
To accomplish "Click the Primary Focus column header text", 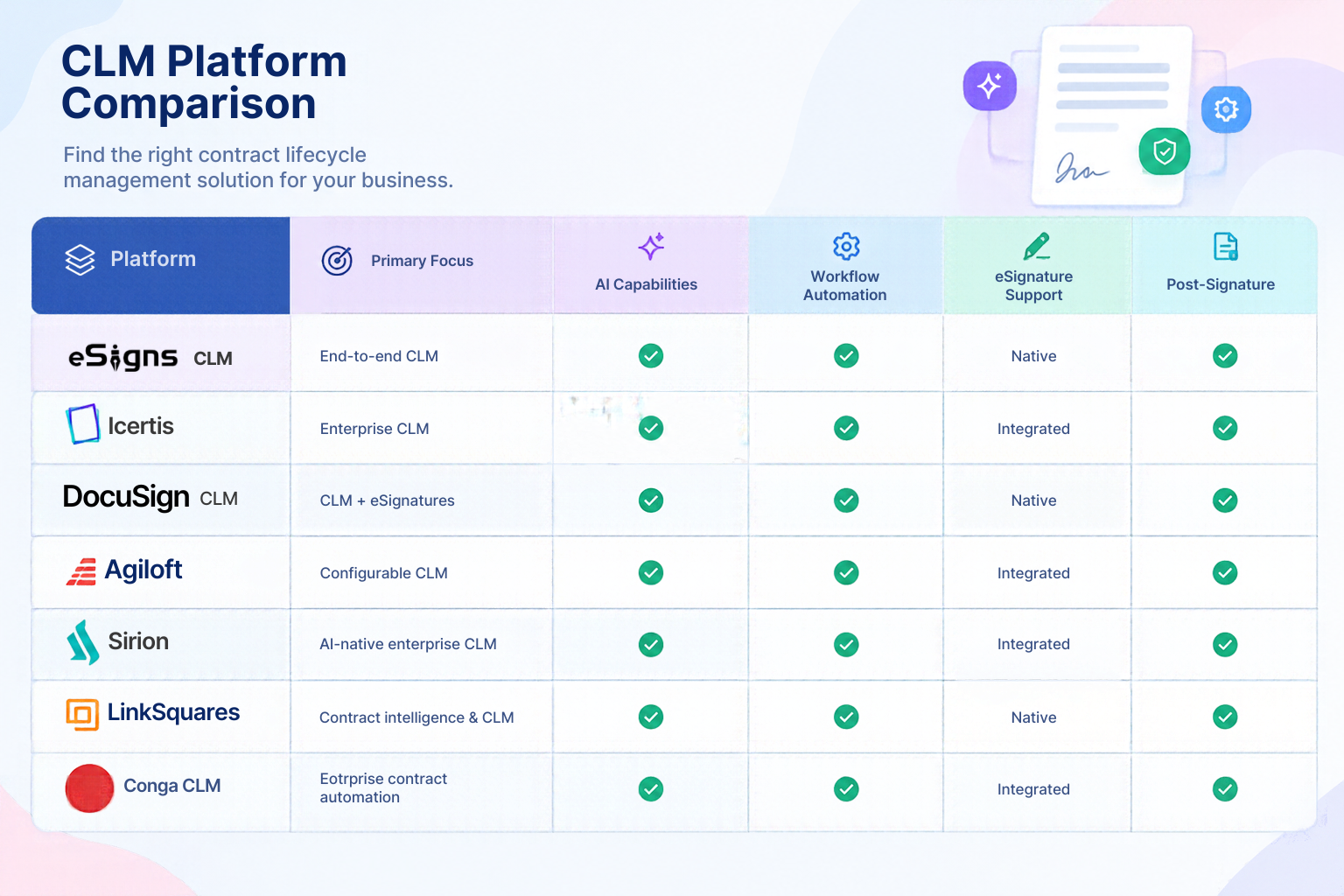I will [x=422, y=261].
